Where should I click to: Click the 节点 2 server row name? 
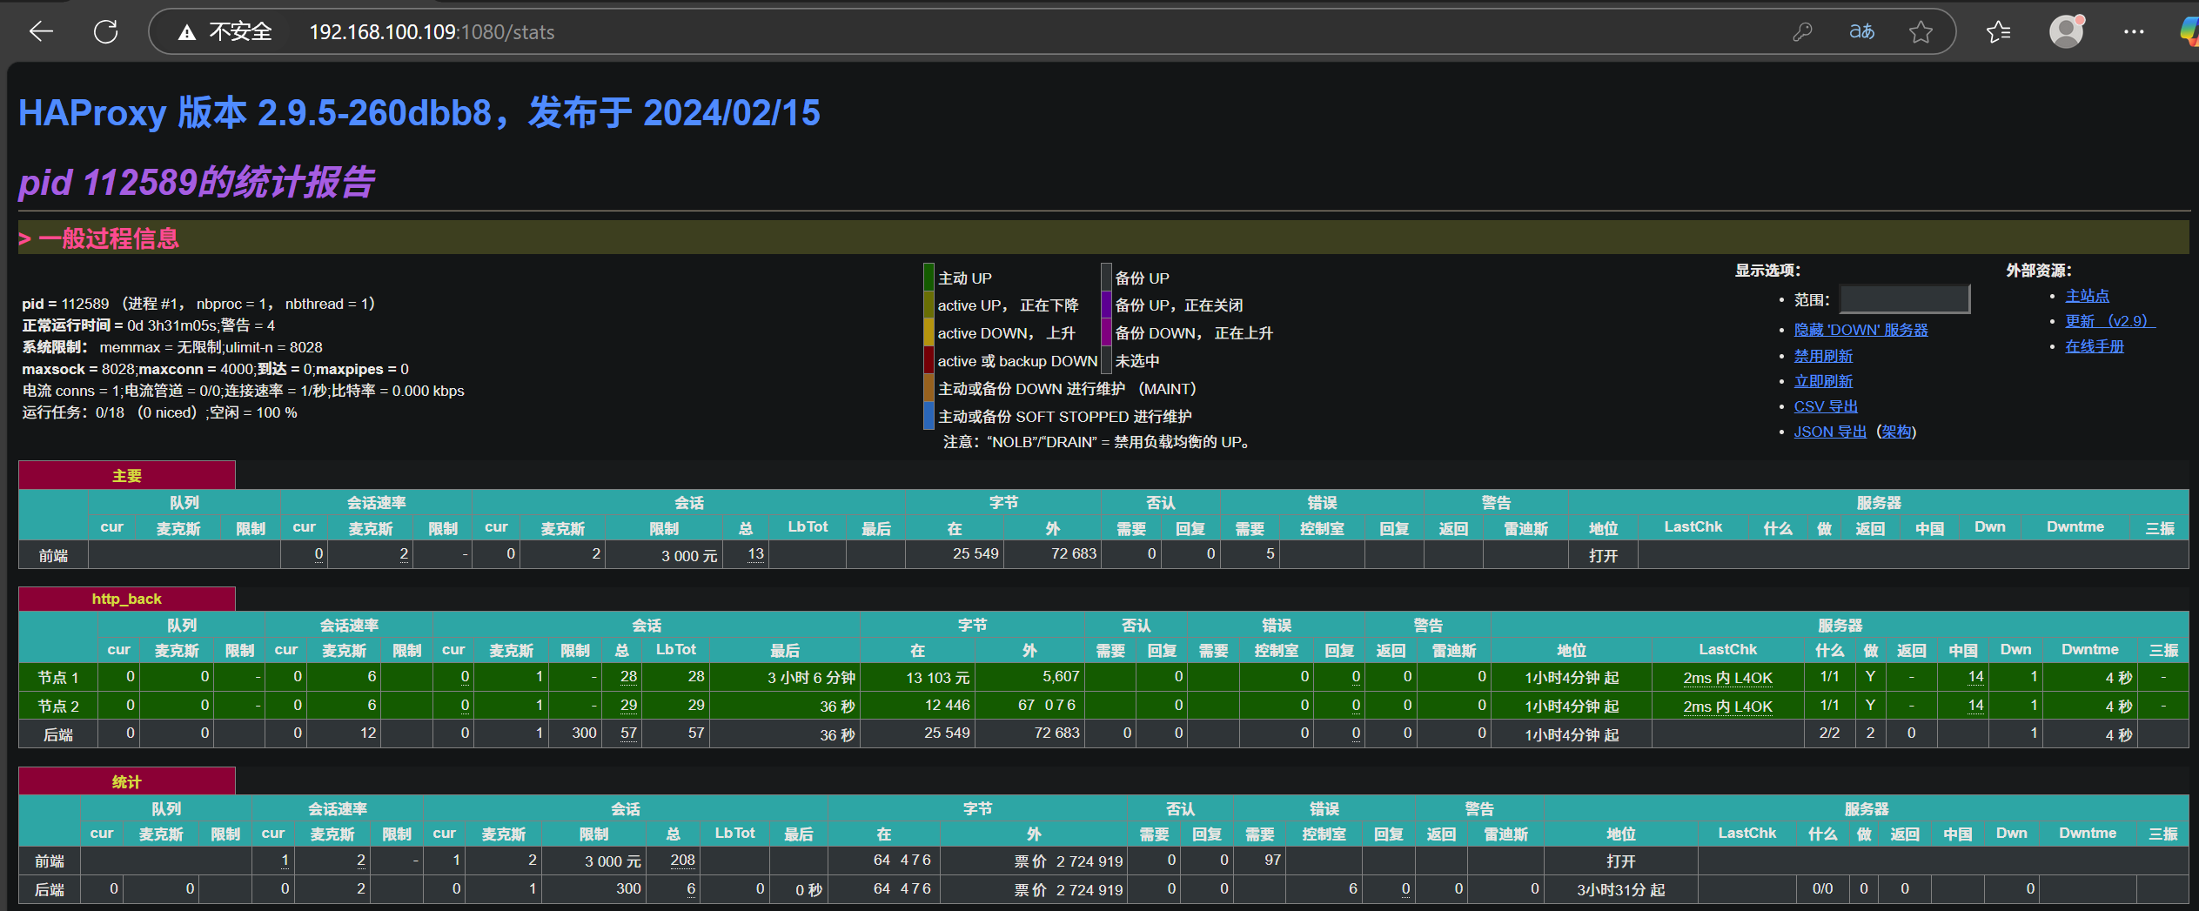tap(58, 706)
